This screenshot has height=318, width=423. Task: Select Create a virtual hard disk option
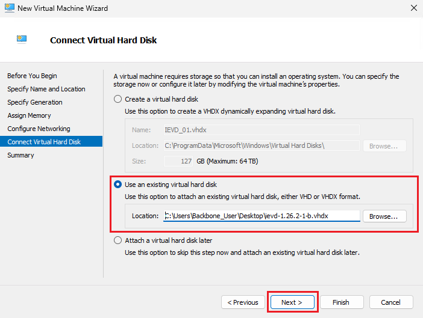pos(118,99)
